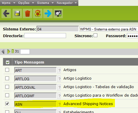Image resolution: width=138 pixels, height=113 pixels.
Task: Open the Sistema menu
Action: click(x=45, y=3)
